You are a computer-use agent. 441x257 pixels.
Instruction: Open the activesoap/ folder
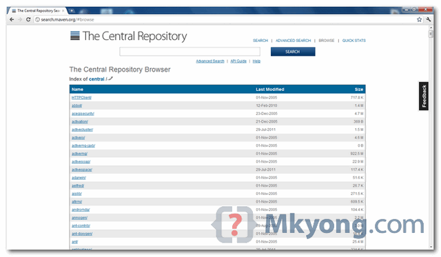tap(81, 162)
